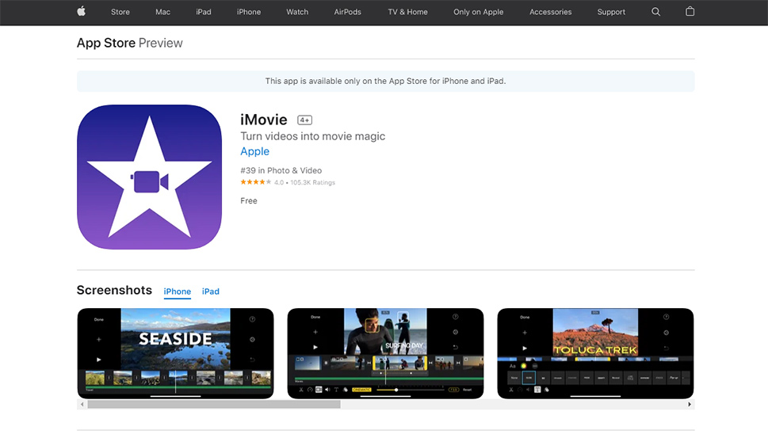The width and height of the screenshot is (768, 438).
Task: Click #39 in Photo & Video ranking
Action: [281, 170]
